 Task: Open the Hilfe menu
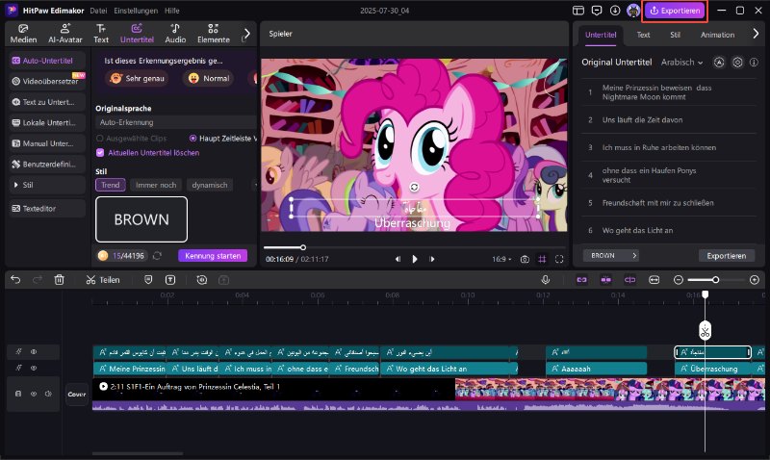(x=172, y=11)
